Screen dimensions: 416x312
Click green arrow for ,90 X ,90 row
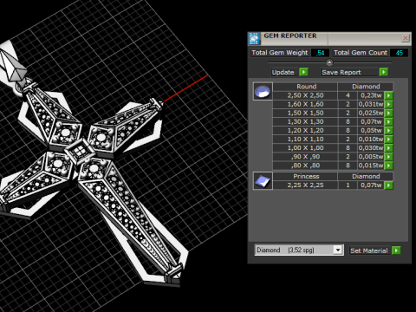tap(389, 157)
